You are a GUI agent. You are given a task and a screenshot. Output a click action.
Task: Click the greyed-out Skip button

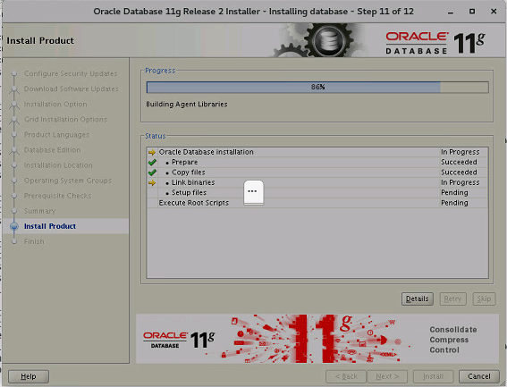point(484,299)
